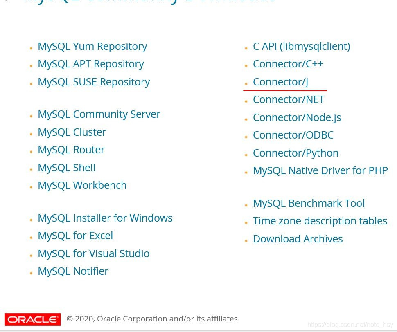The height and width of the screenshot is (332, 397).
Task: Go to Connector/ODBC downloads
Action: 293,135
